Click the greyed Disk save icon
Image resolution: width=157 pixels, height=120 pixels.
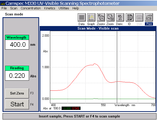[x=139, y=17]
